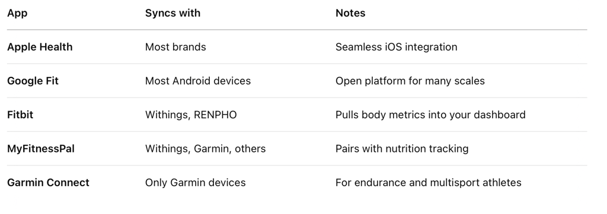Click the Withings, Garmin, others cell
607x214 pixels.
205,149
